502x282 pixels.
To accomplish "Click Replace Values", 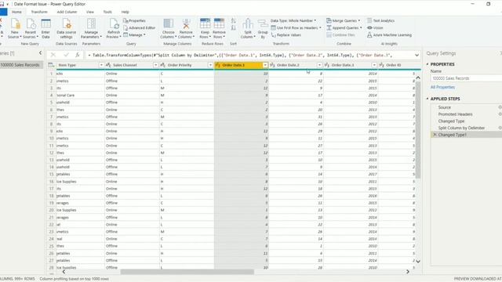I will [x=286, y=34].
